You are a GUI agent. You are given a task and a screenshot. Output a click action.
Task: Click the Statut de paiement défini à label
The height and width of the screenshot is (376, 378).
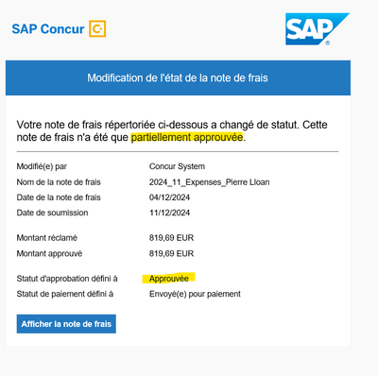65,294
